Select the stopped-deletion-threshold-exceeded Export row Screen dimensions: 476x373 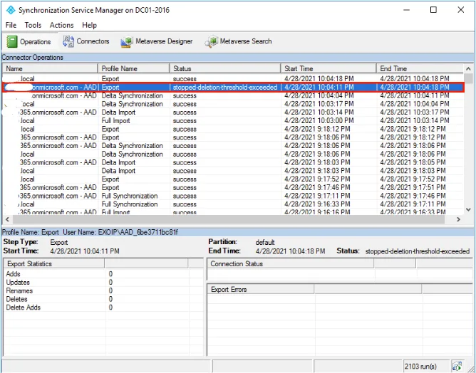pyautogui.click(x=224, y=87)
